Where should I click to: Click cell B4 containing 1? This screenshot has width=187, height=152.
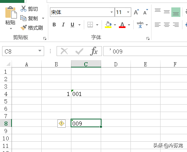(x=56, y=94)
